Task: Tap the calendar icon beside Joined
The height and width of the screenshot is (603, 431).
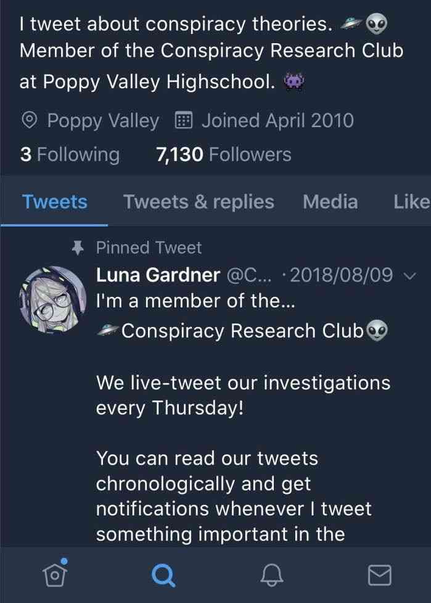Action: (x=183, y=120)
